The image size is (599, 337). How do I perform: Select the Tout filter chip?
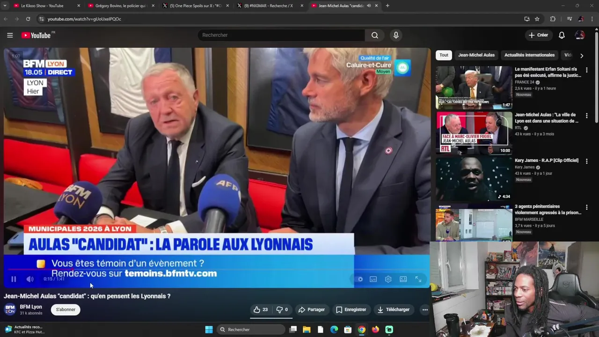444,55
